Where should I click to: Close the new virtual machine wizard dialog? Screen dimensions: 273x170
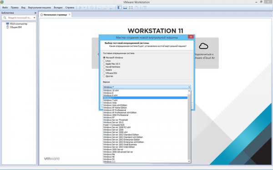pos(191,37)
